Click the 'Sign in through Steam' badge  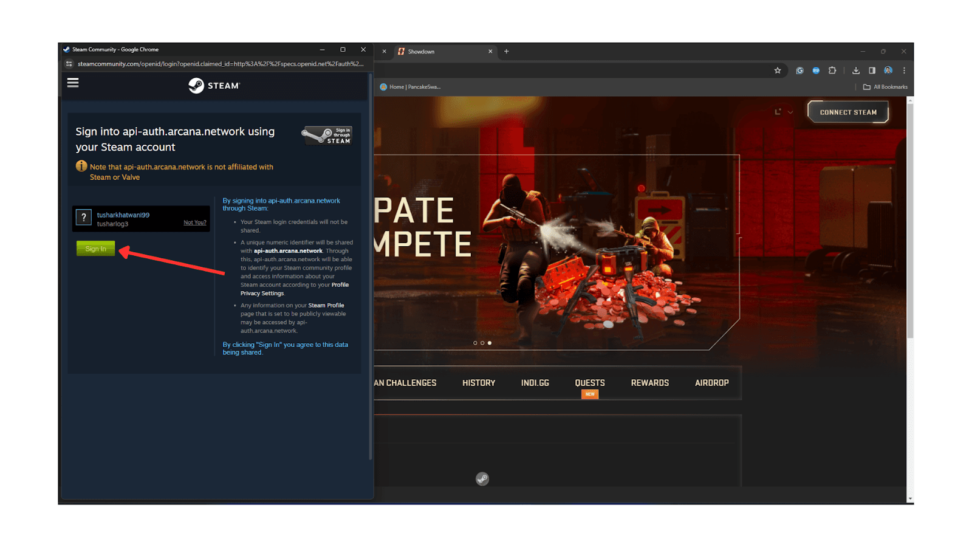pos(327,136)
